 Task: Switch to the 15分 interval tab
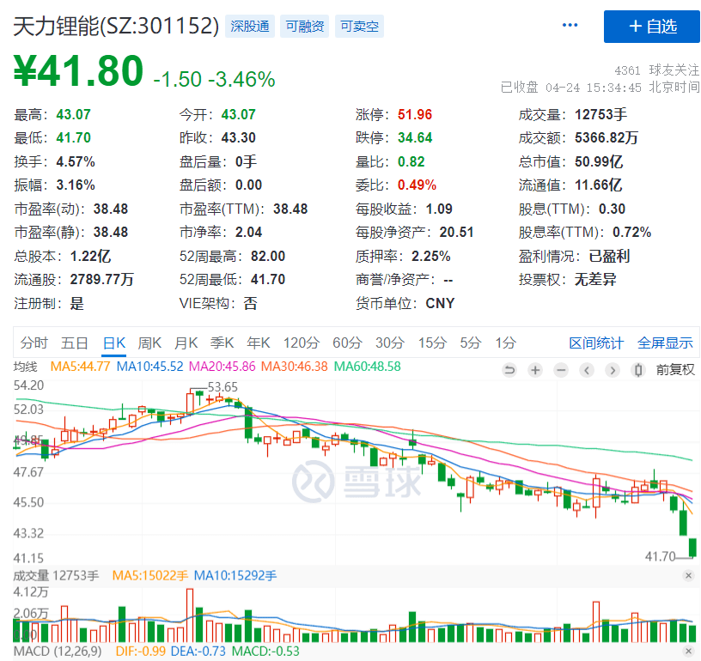coord(432,343)
